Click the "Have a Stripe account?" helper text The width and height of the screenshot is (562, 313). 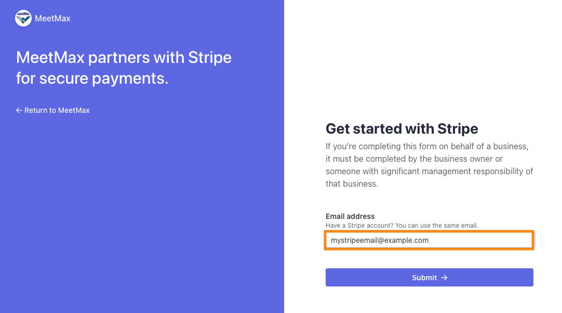click(359, 226)
